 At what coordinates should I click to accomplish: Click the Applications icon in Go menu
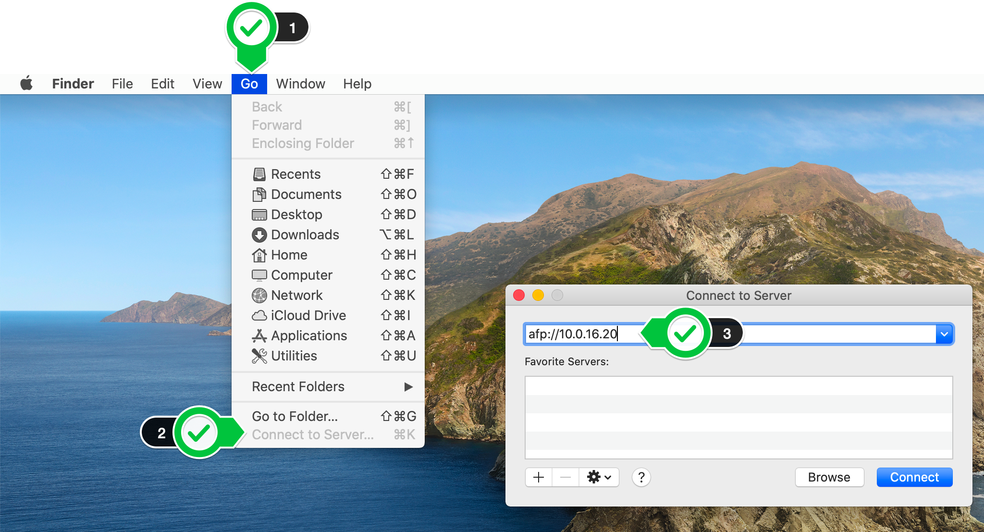click(x=259, y=335)
